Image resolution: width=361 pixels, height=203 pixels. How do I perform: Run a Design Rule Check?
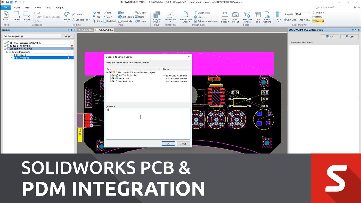pos(186,16)
